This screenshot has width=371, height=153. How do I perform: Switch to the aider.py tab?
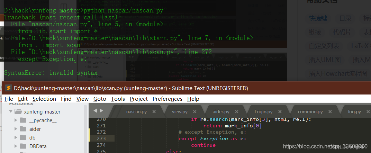click(221, 111)
